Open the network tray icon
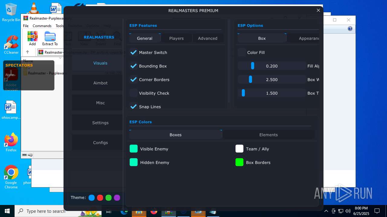Screen dimensions: 387x217 (x=341, y=211)
